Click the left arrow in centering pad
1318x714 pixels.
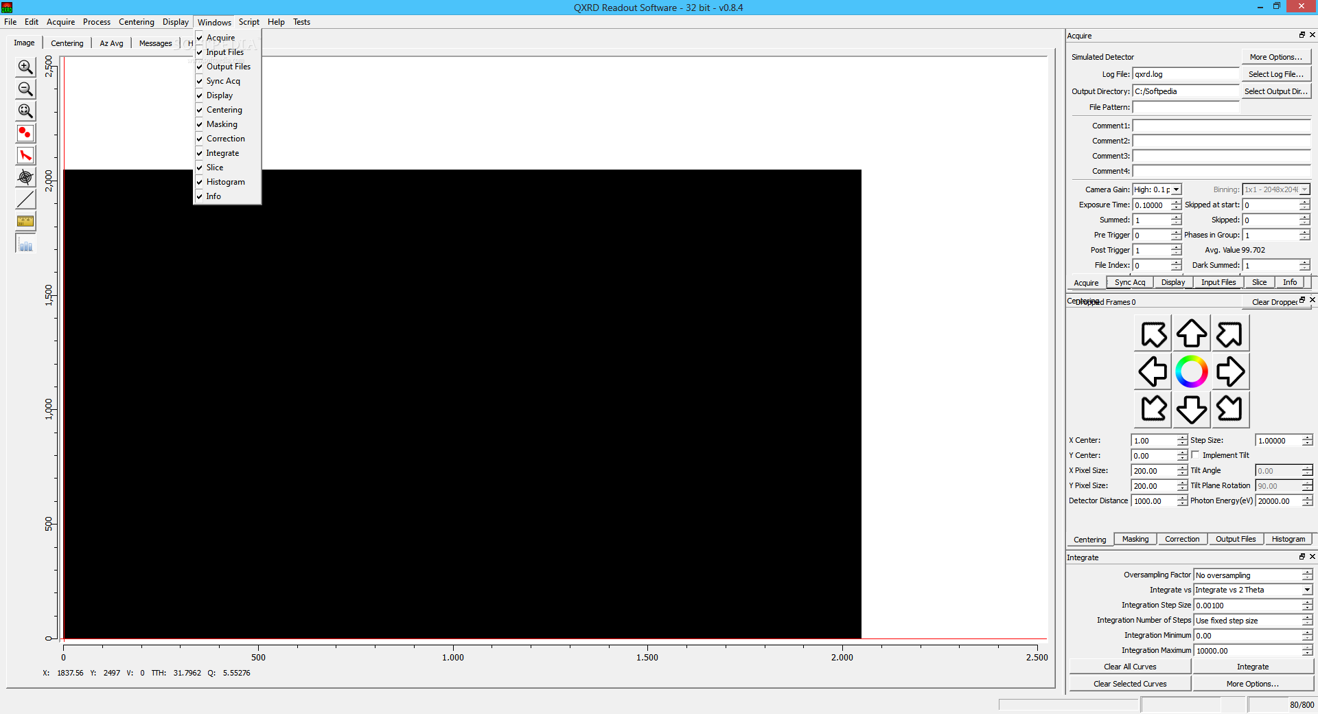click(x=1153, y=371)
